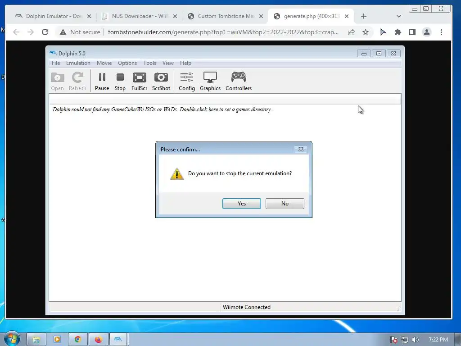Image resolution: width=461 pixels, height=346 pixels.
Task: Click the greyed Open toolbar icon
Action: click(57, 81)
